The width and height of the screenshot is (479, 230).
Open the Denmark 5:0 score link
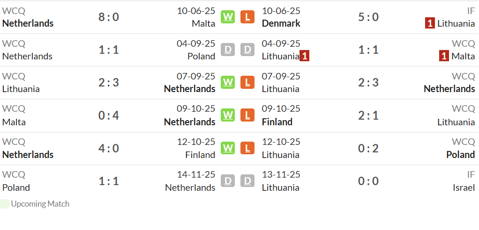(368, 17)
